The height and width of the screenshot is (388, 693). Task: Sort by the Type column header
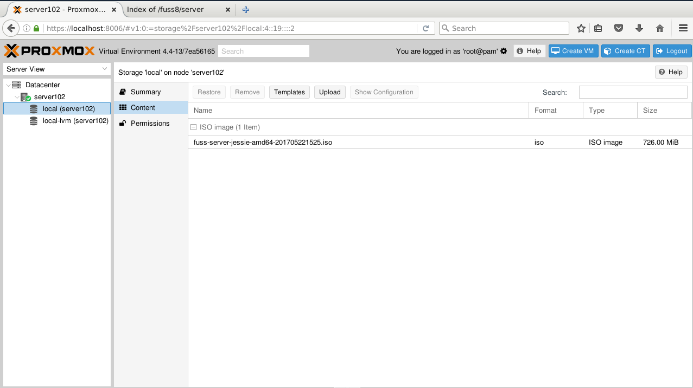click(x=610, y=111)
